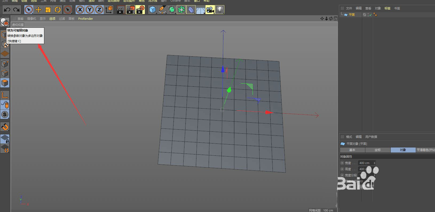Add a cube primitive object
Screen dimensions: 435x212
(152, 10)
